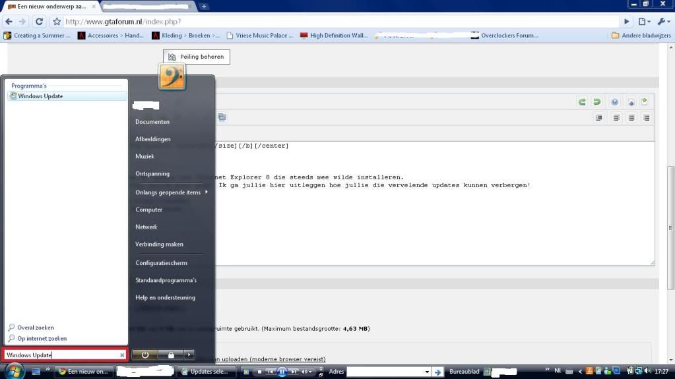The height and width of the screenshot is (379, 675).
Task: Redo with the green right arrow in the editor
Action: point(596,102)
